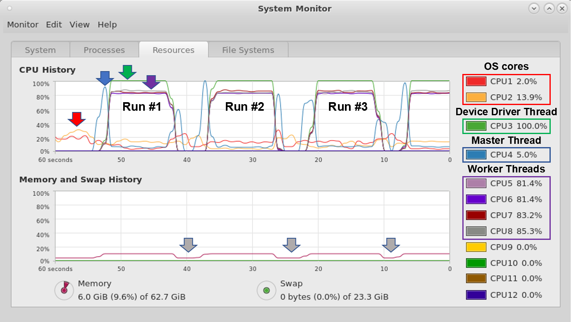This screenshot has height=322, width=572.
Task: Click the Memory pie chart icon
Action: (64, 290)
